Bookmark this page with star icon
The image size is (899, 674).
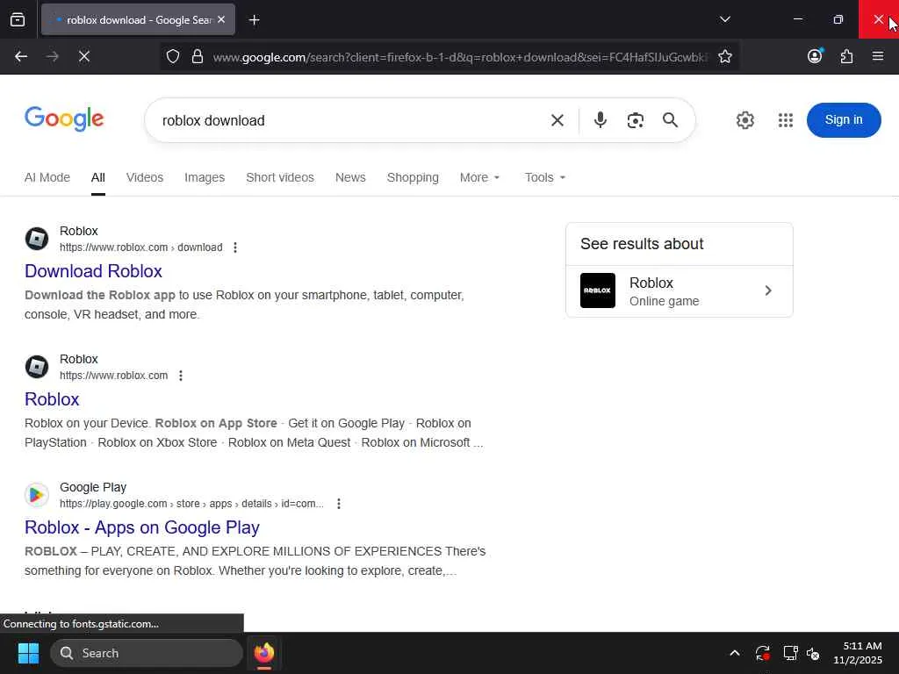pyautogui.click(x=724, y=56)
